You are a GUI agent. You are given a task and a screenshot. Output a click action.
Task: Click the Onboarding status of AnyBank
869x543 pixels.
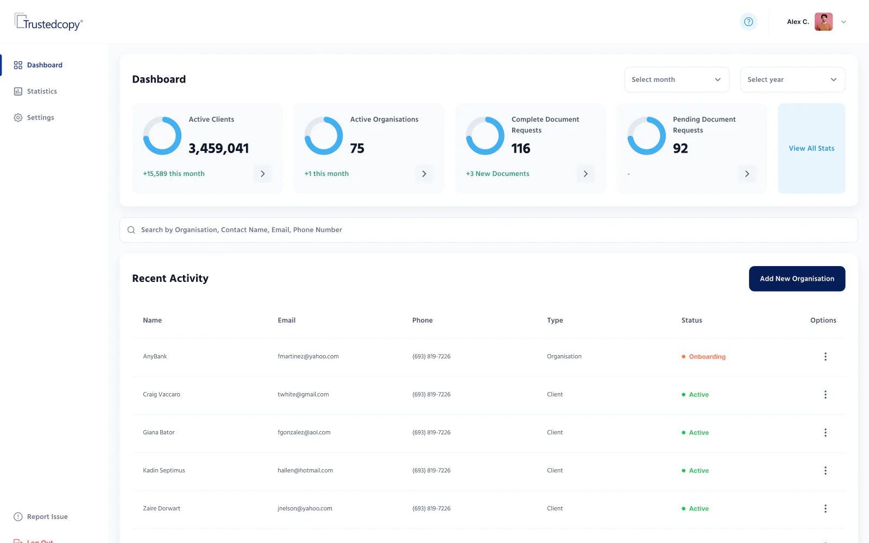[x=704, y=357]
